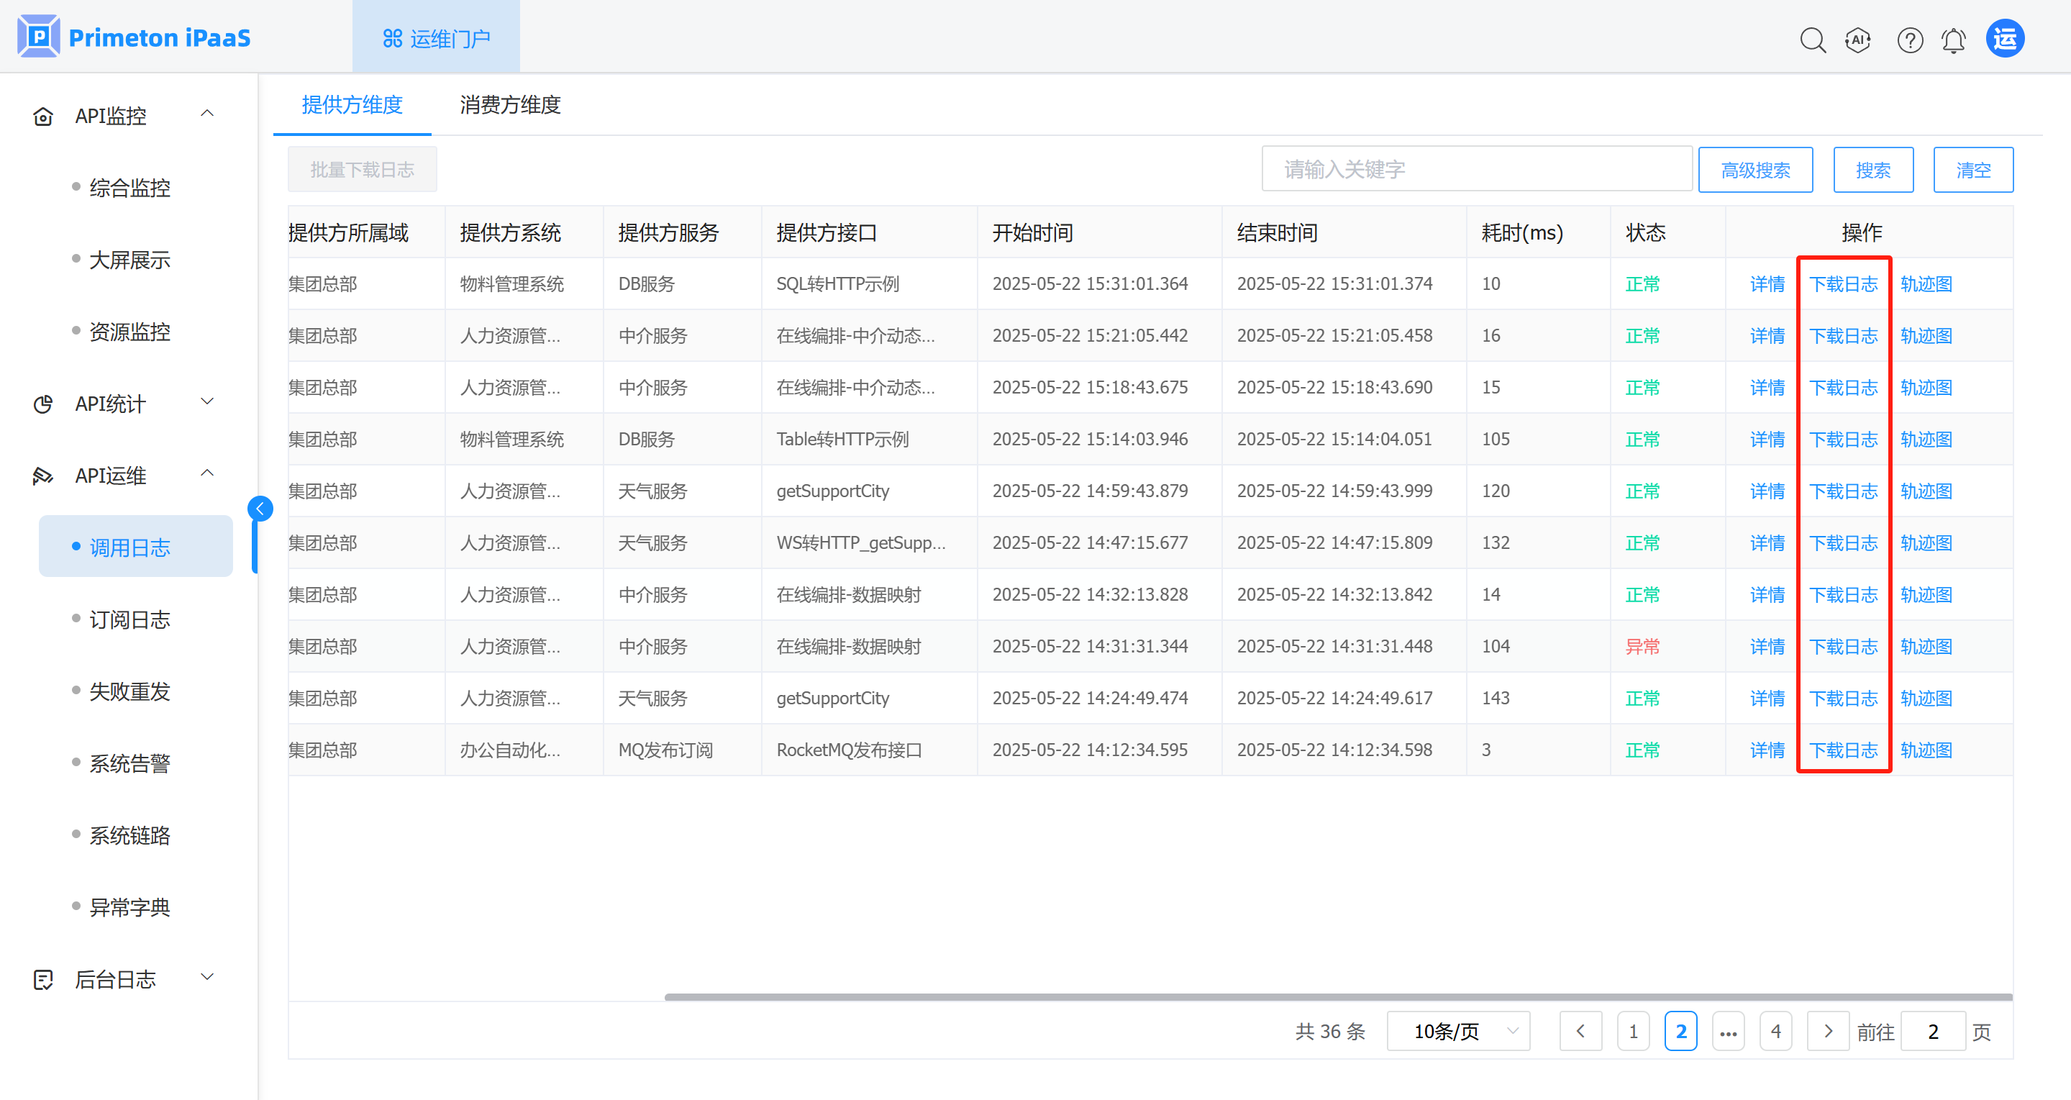Collapse sidebar with blue arrow handle
This screenshot has height=1100, width=2071.
tap(260, 508)
